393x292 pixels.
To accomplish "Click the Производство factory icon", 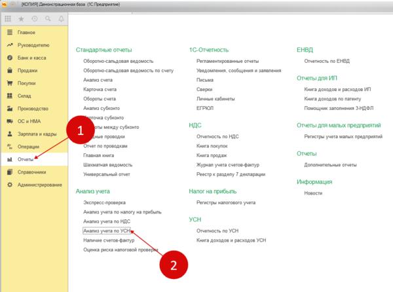I will tap(10, 109).
